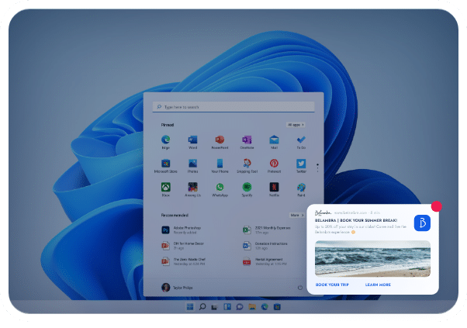
Task: Open Adobe Photoshop recommended item
Action: 182,230
